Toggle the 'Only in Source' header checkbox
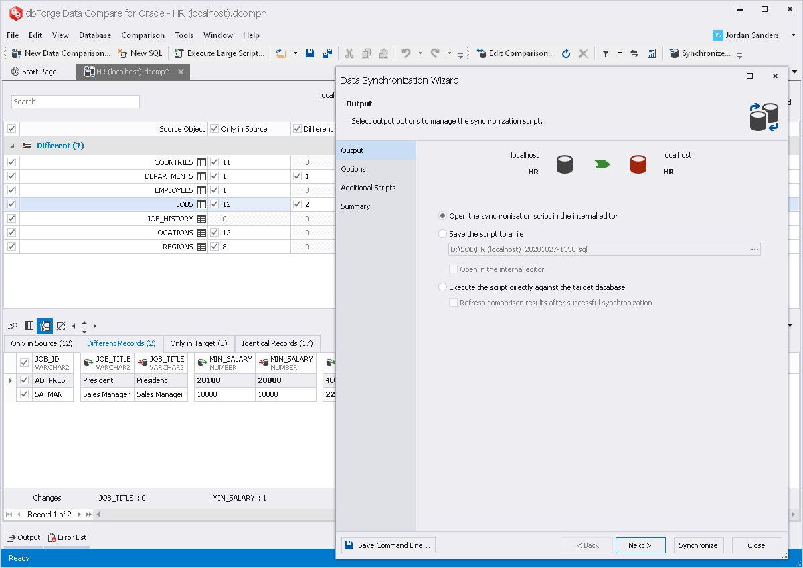The image size is (803, 568). pos(214,129)
